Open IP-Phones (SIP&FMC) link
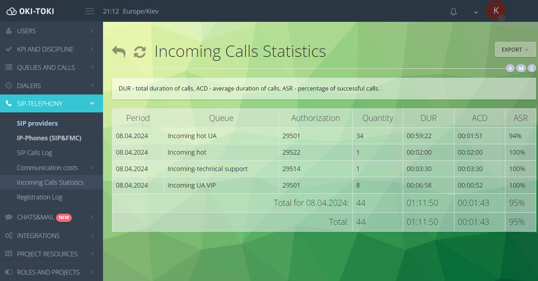The image size is (538, 281). (49, 138)
